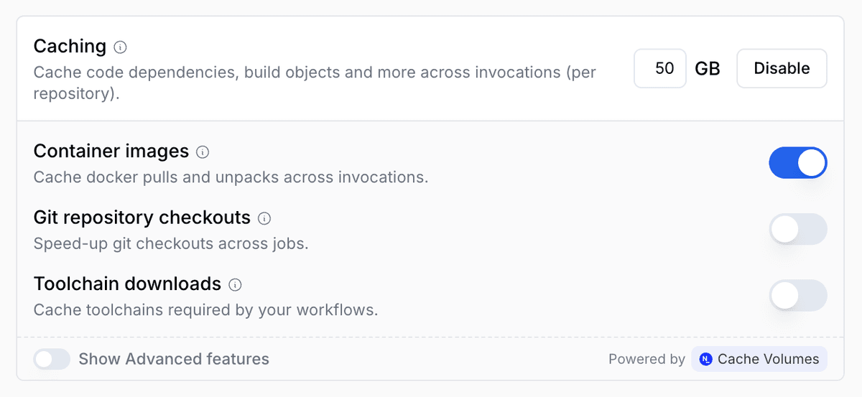The image size is (862, 397).
Task: Click the info icon next to Caching
Action: 121,47
